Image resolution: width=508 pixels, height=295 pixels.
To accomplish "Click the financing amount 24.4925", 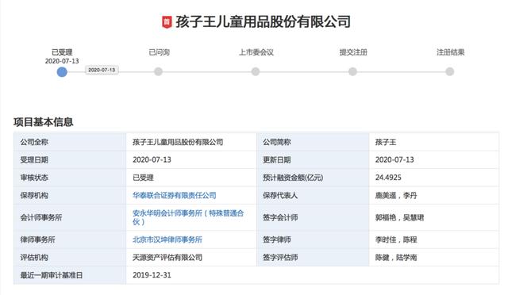I will (x=388, y=178).
